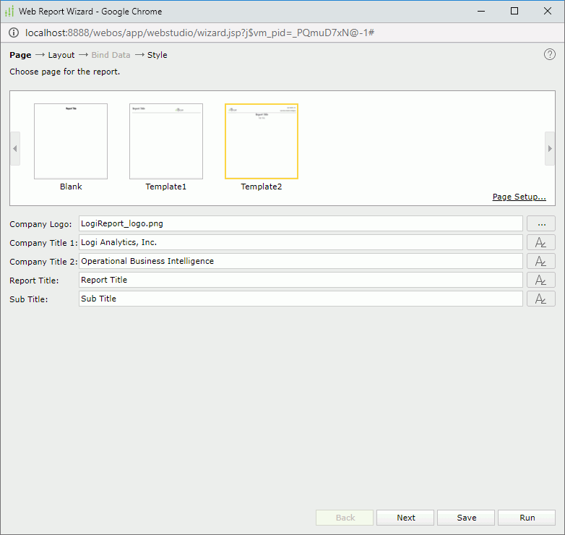The image size is (565, 535).
Task: Go to the Layout wizard step
Action: (61, 55)
